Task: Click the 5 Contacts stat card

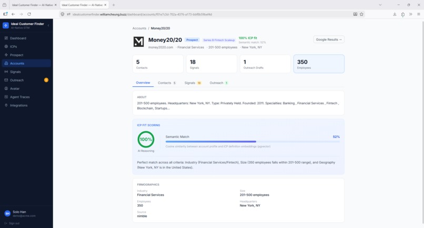Action: (158, 64)
